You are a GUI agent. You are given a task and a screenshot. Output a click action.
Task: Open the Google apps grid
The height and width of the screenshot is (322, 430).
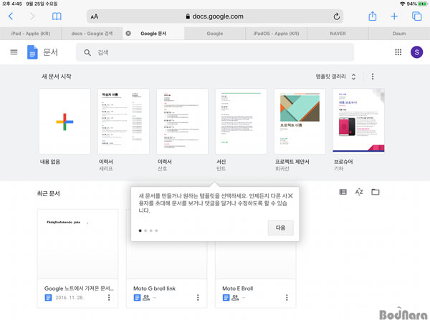click(x=398, y=52)
